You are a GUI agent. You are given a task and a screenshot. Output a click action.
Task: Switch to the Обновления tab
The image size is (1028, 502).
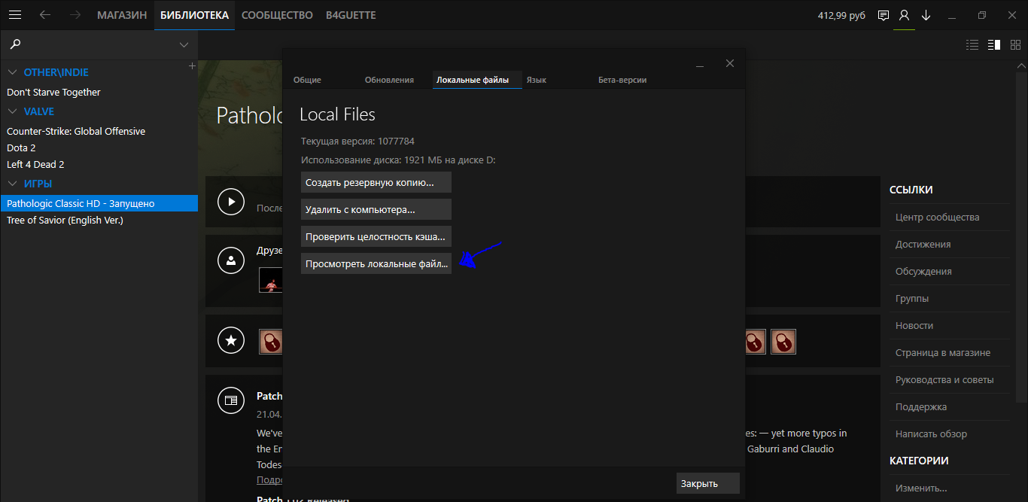pos(389,80)
